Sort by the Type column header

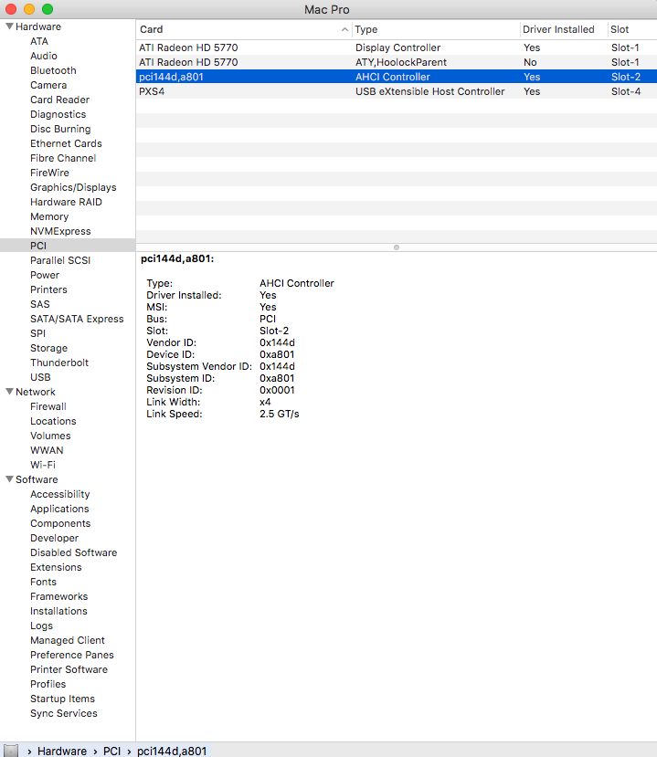[436, 29]
